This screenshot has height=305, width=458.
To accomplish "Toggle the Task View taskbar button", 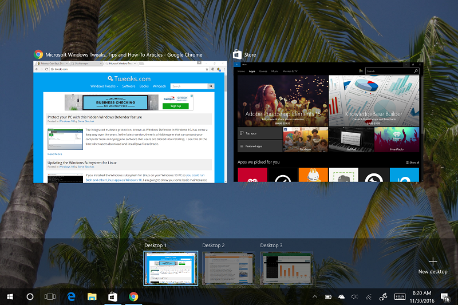I will (50, 297).
